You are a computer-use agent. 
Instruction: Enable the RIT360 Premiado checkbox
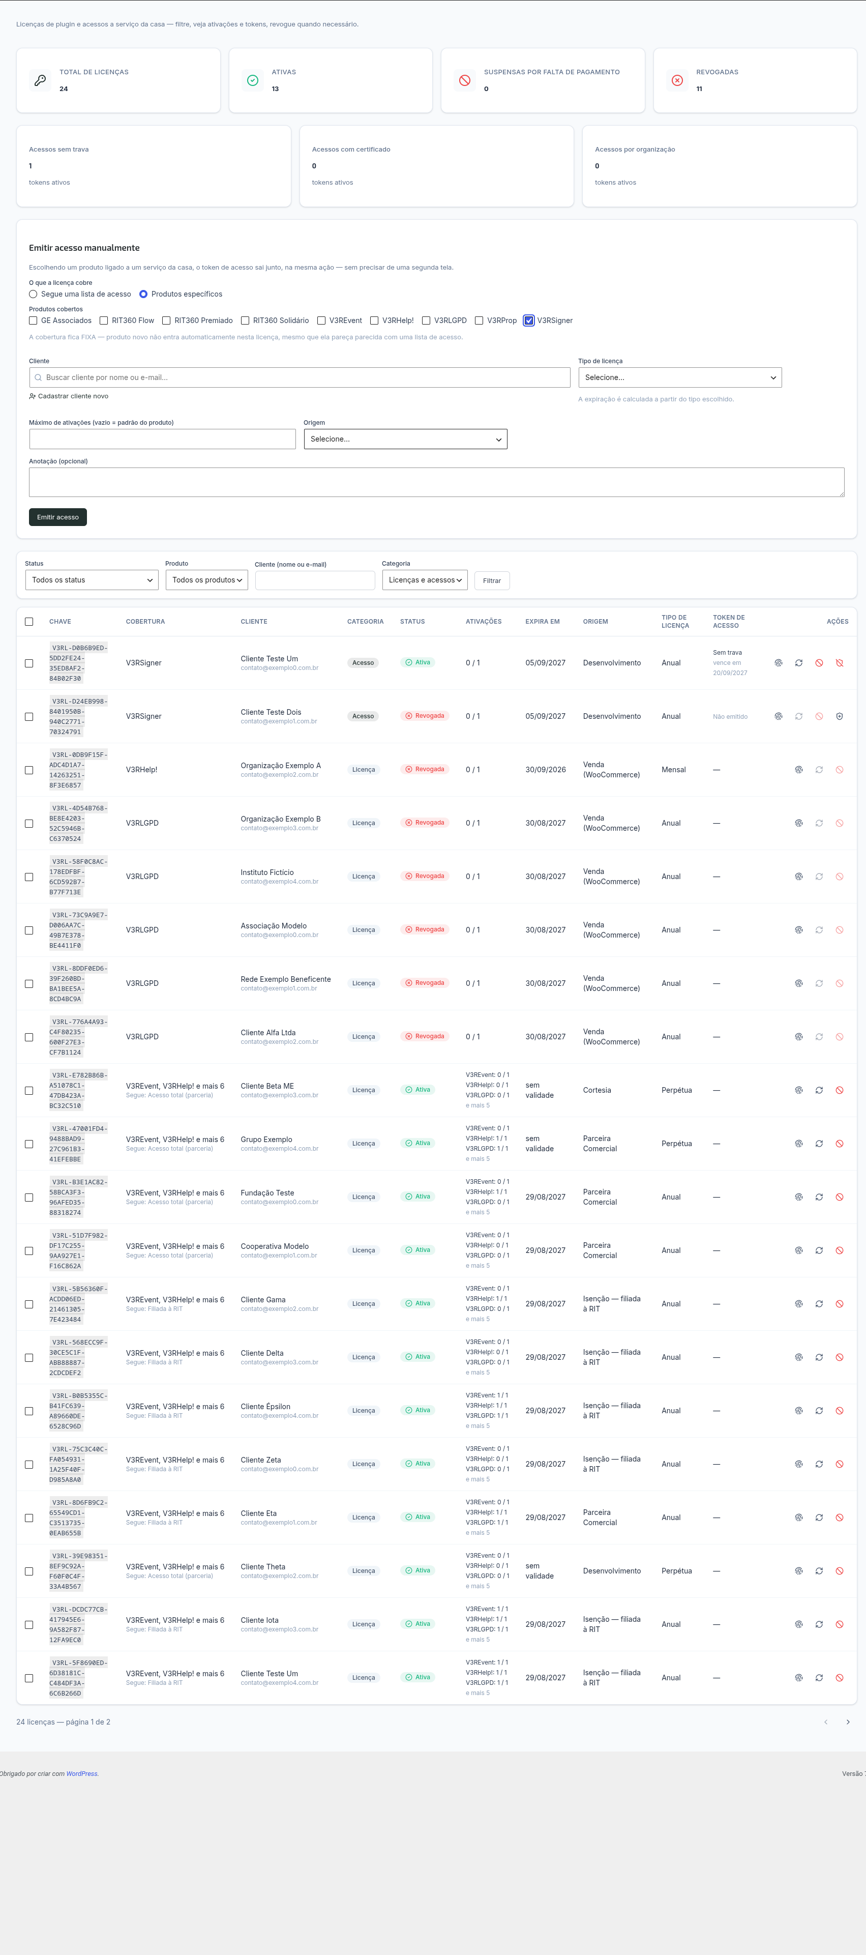[x=166, y=321]
